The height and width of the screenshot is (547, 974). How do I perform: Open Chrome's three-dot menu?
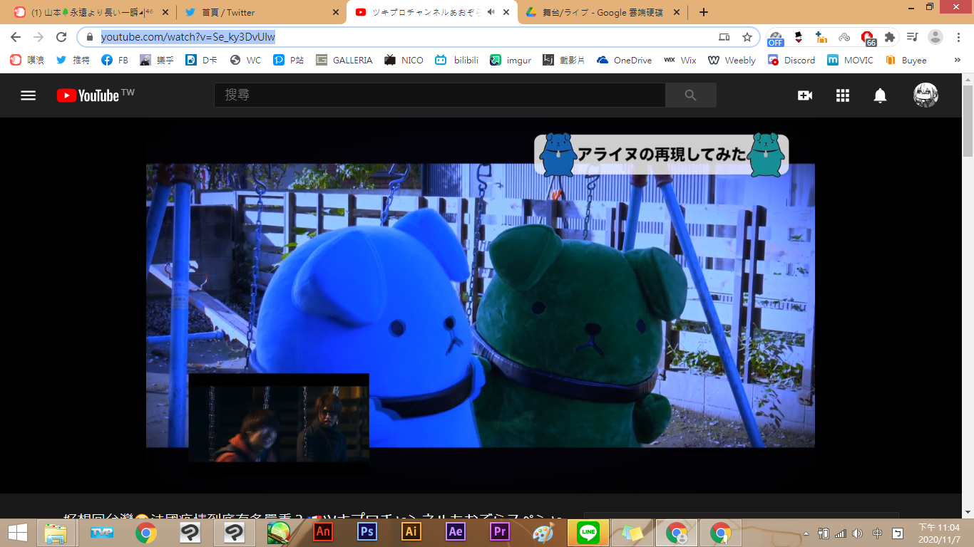(958, 37)
